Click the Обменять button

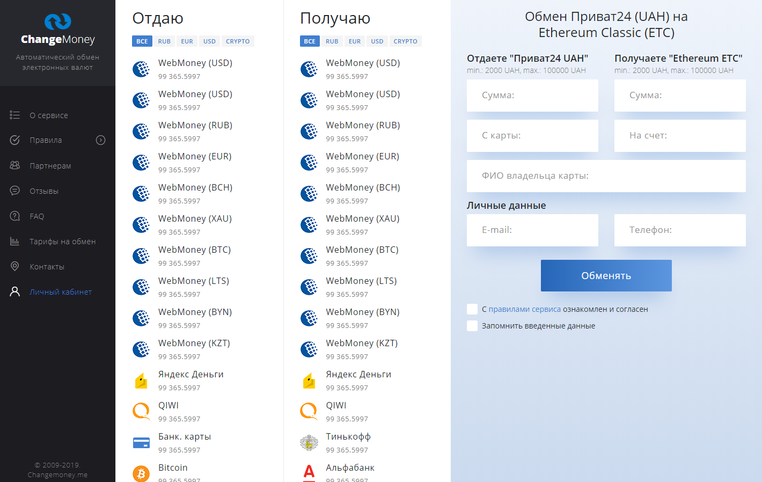[606, 276]
